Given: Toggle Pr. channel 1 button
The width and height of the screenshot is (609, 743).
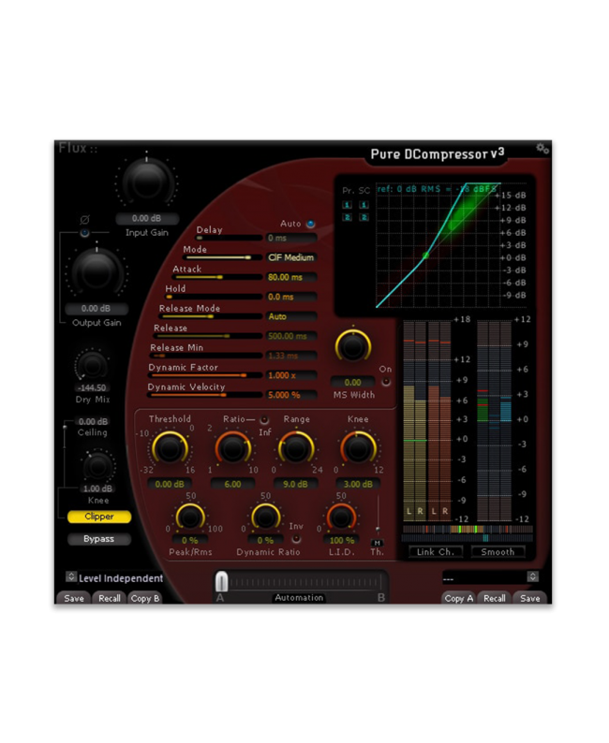Looking at the screenshot, I should pyautogui.click(x=348, y=205).
